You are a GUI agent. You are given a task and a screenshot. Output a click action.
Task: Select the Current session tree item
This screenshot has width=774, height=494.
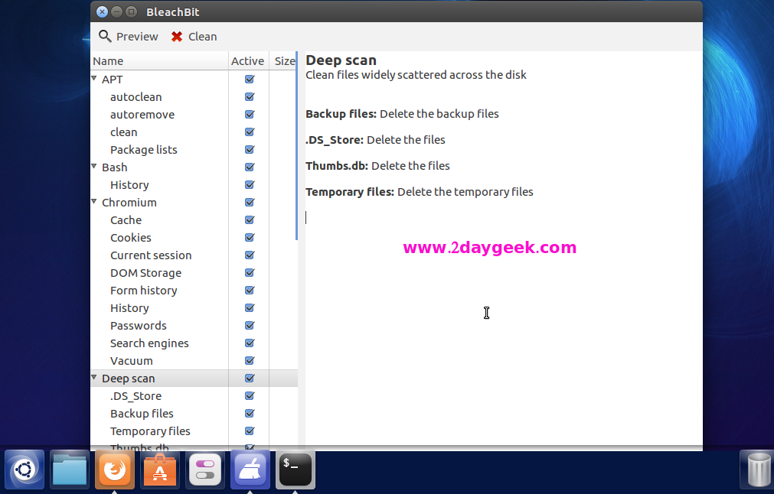(x=151, y=255)
